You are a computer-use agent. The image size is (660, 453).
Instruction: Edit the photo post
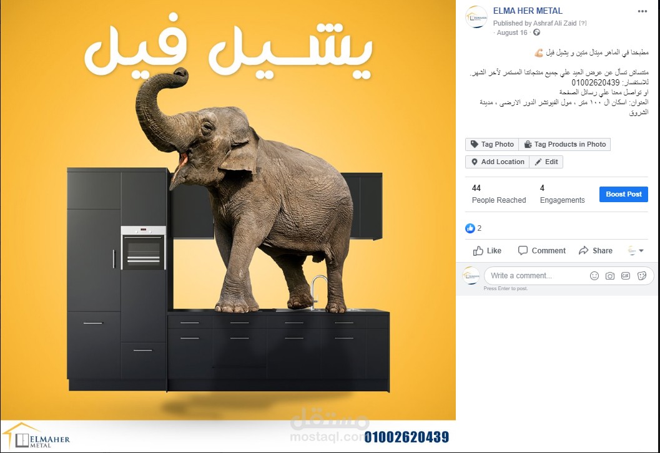[546, 162]
